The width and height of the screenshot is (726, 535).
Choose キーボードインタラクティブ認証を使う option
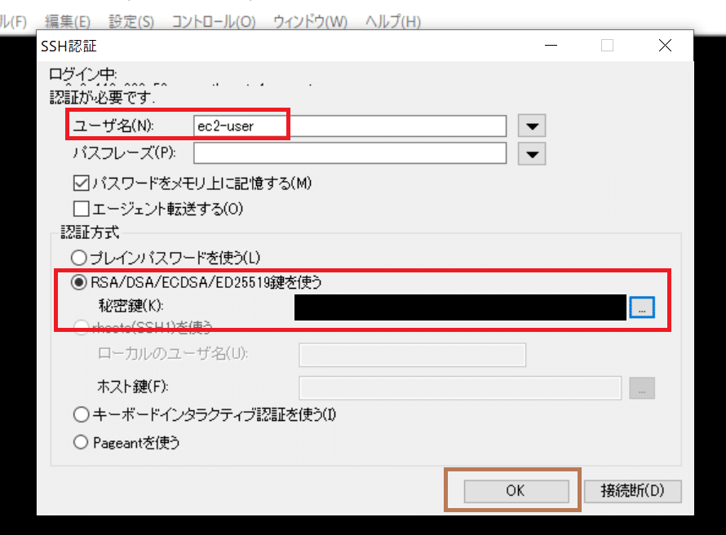point(79,415)
